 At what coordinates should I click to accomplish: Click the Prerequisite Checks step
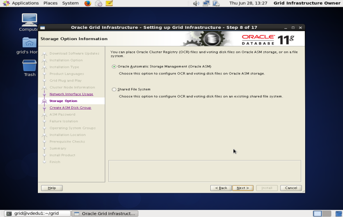pyautogui.click(x=67, y=141)
